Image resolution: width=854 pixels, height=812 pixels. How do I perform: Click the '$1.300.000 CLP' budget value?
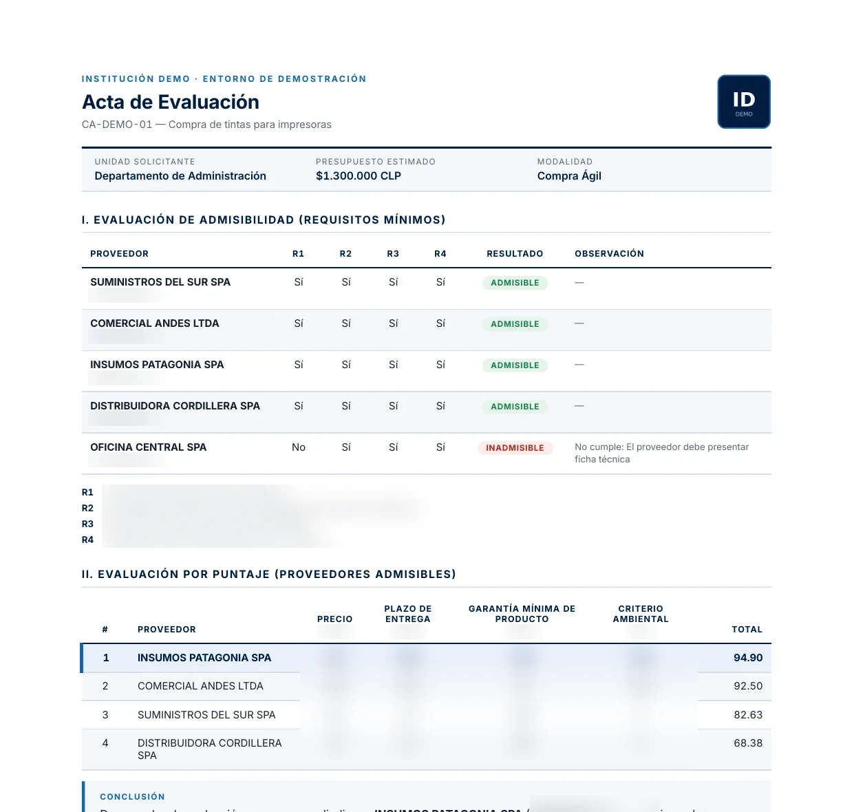359,176
